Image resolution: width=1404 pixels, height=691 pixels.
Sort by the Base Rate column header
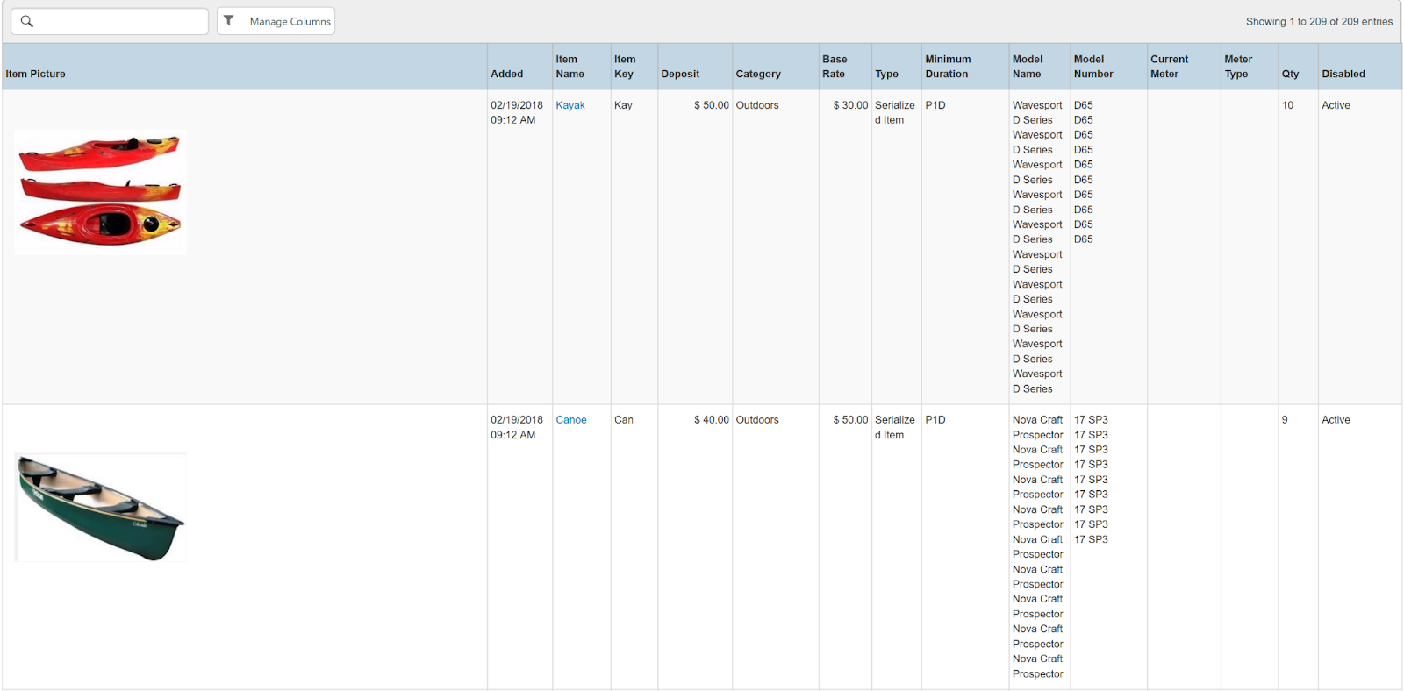(x=835, y=67)
